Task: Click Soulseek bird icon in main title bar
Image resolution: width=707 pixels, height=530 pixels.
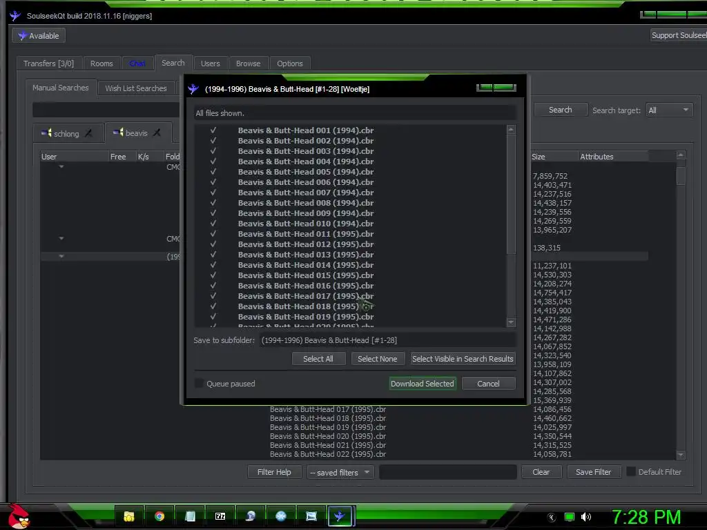Action: [15, 16]
